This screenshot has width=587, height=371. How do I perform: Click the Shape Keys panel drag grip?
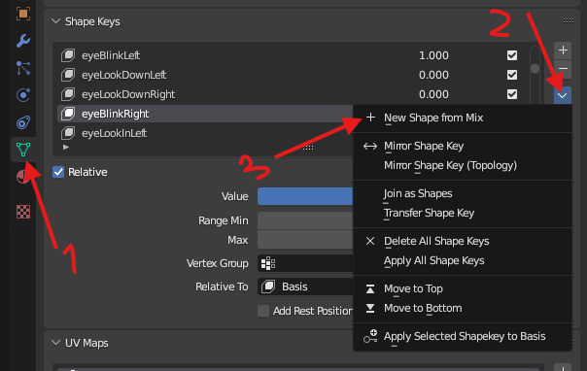569,21
